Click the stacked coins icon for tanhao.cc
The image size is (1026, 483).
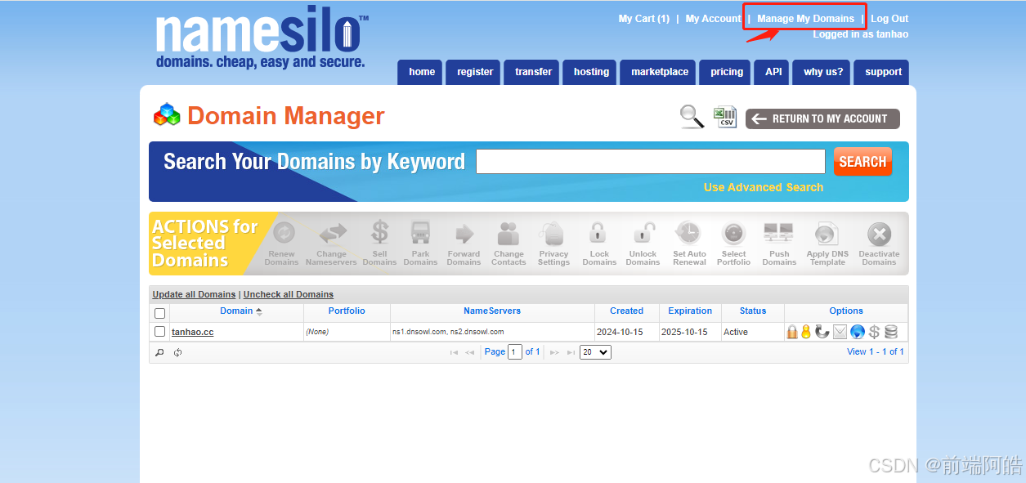pos(891,332)
